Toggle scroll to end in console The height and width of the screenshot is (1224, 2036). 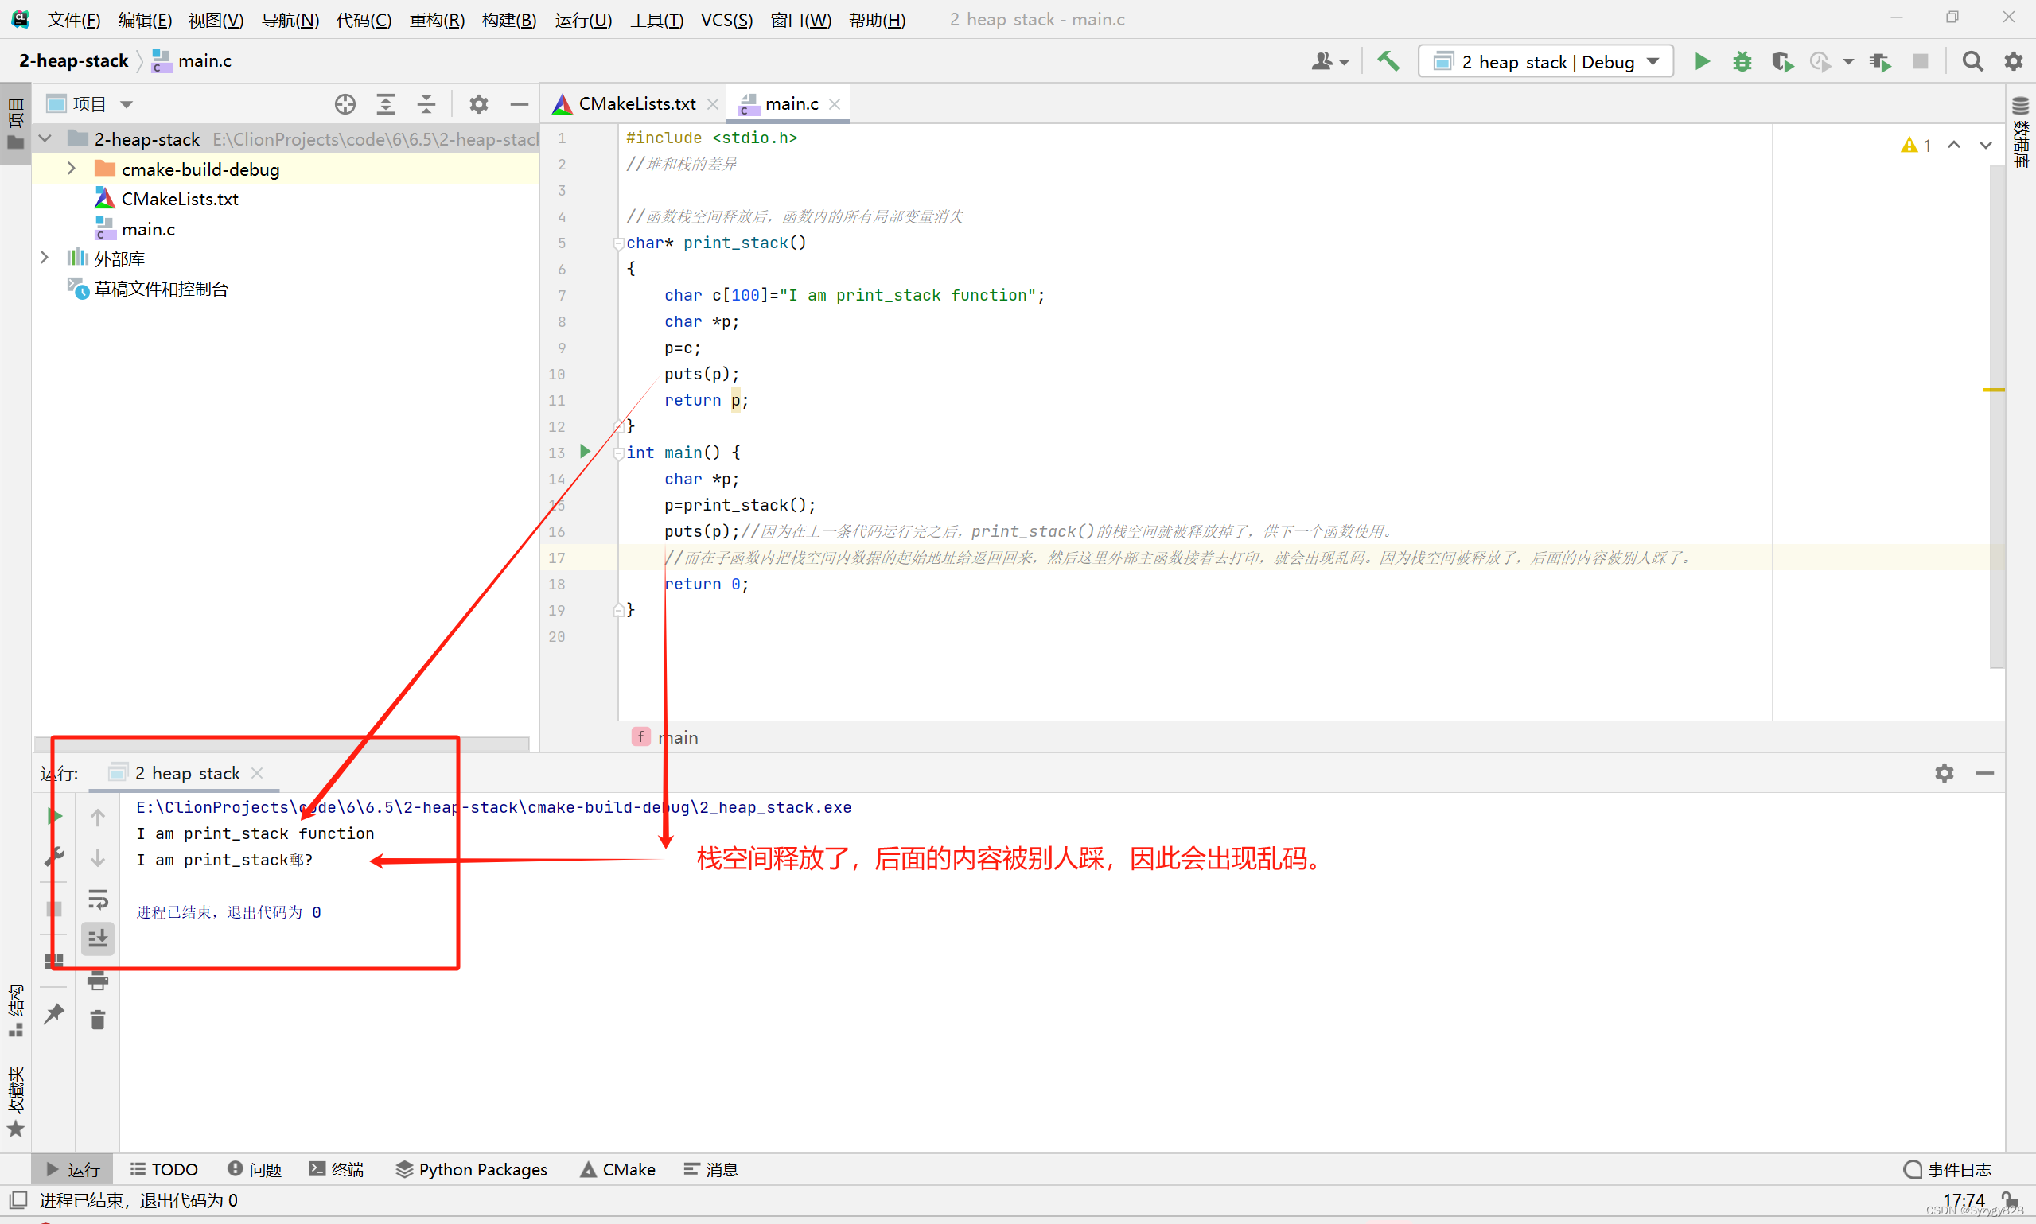tap(98, 938)
